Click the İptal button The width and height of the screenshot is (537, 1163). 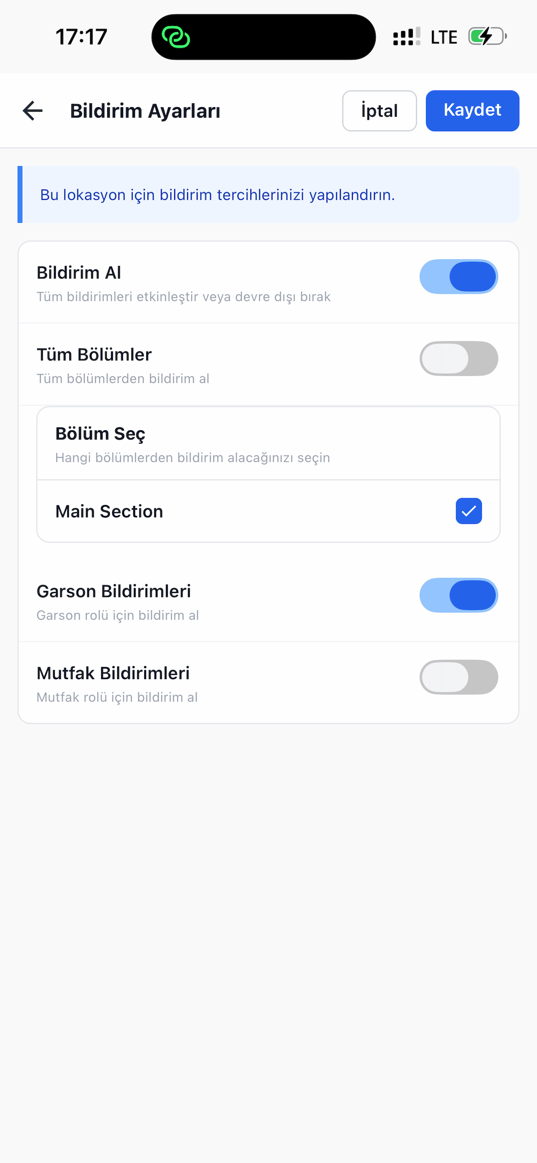tap(379, 111)
